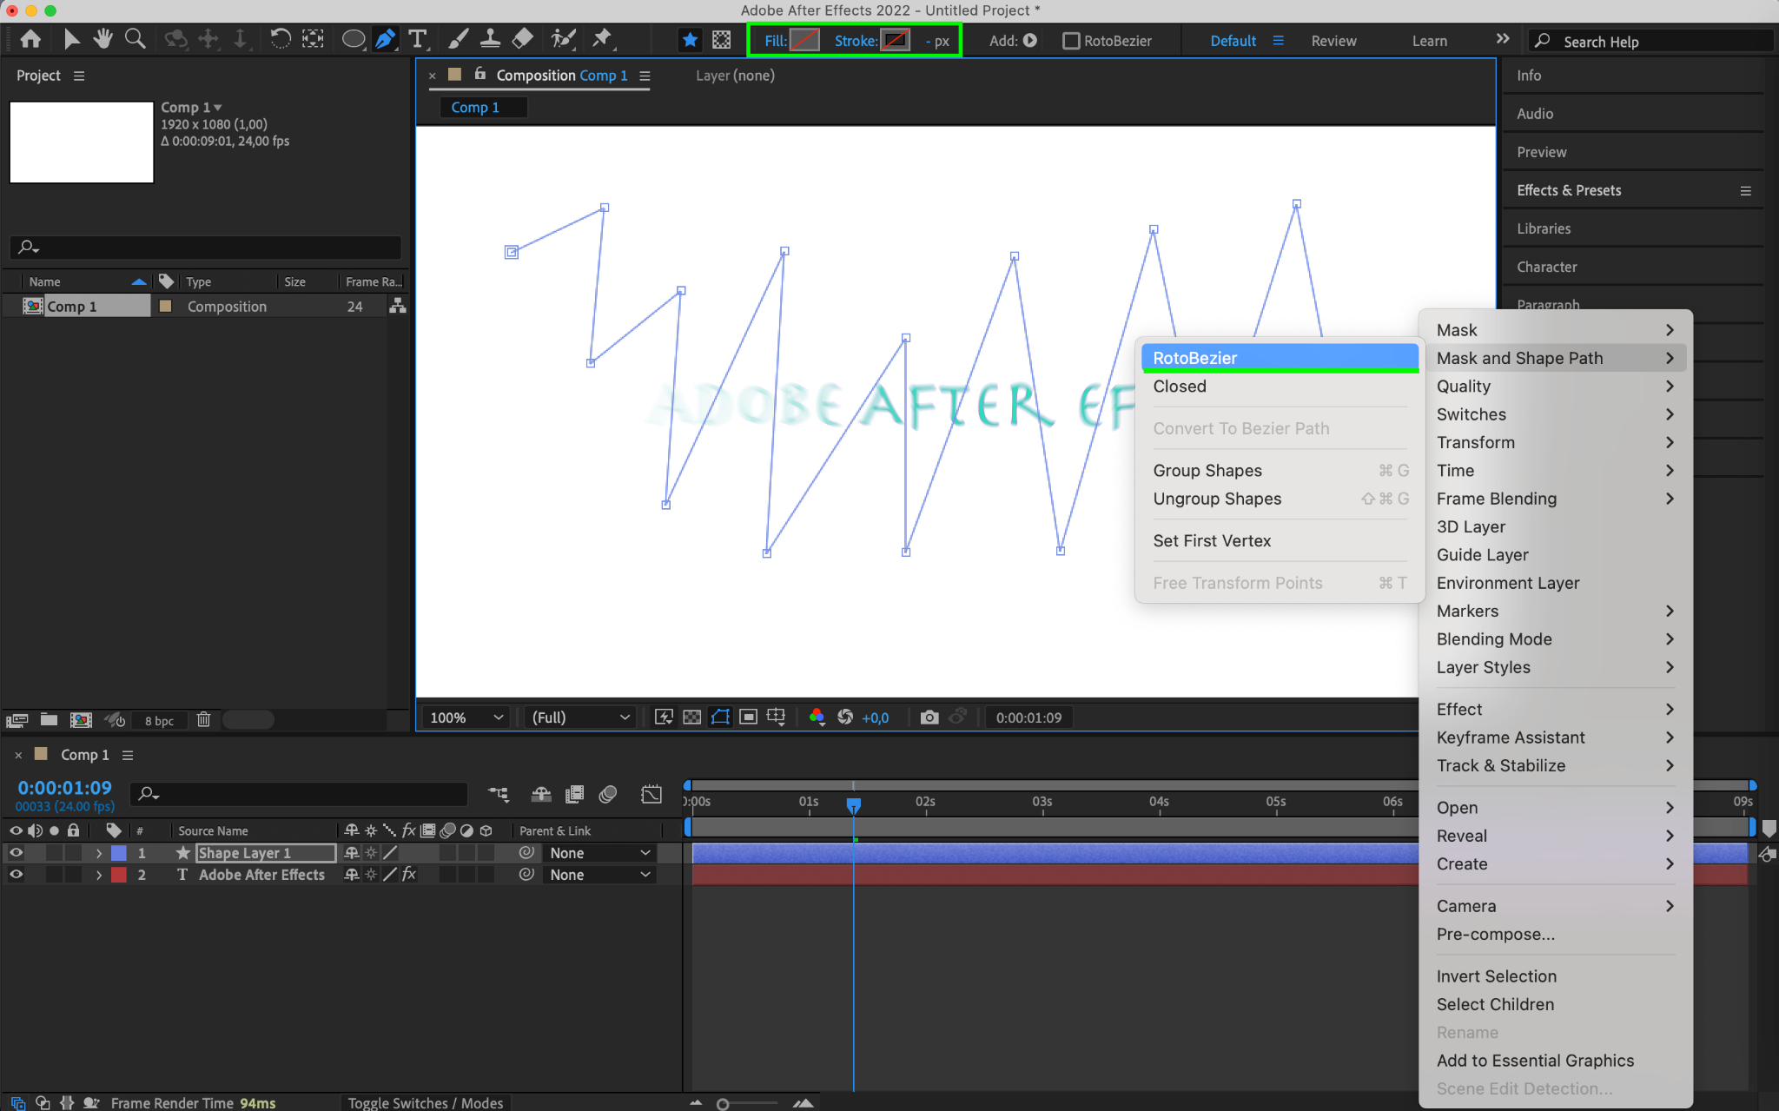Toggle transparency grid in viewer
1779x1111 pixels.
point(691,718)
